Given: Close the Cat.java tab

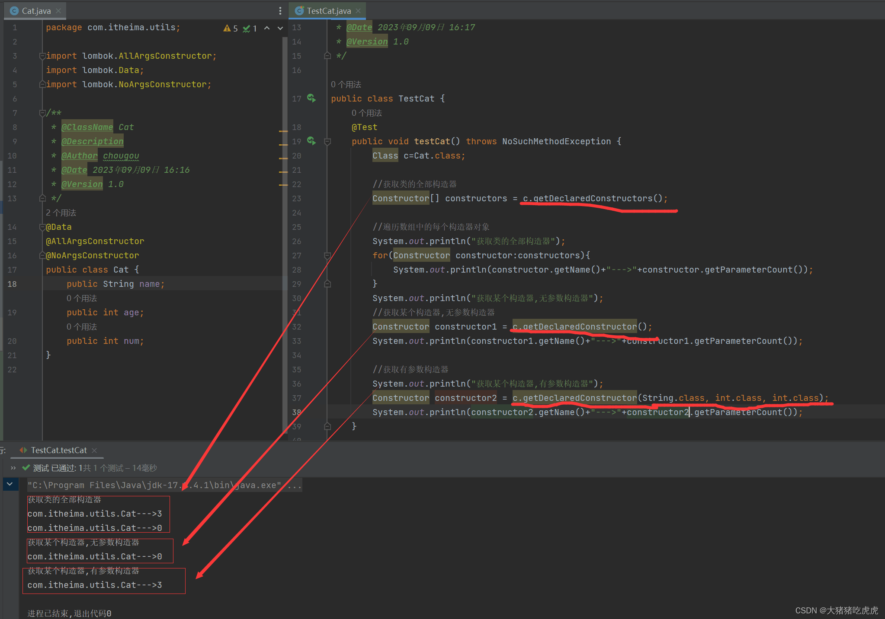Looking at the screenshot, I should pyautogui.click(x=58, y=11).
